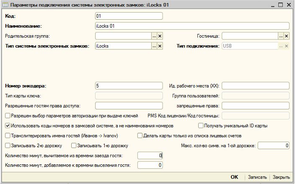Click the Гостиница text field
This screenshot has height=184, width=295.
[x=250, y=36]
